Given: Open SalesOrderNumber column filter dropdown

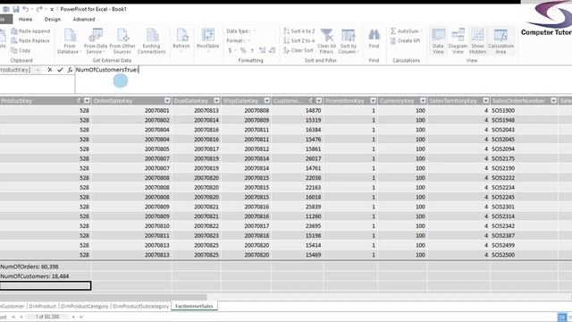Looking at the screenshot, I should coord(554,100).
